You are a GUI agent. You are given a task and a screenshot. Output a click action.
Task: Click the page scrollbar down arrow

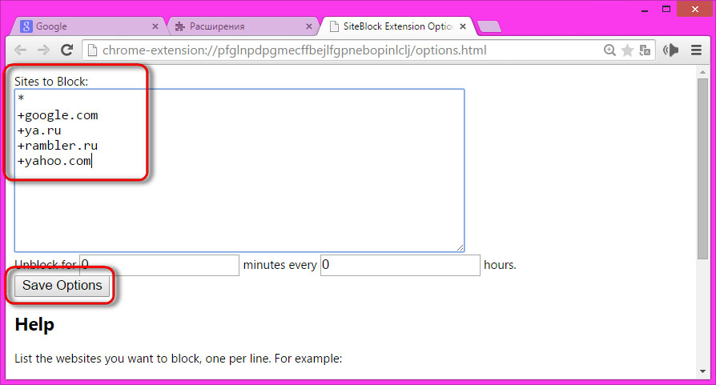point(702,371)
